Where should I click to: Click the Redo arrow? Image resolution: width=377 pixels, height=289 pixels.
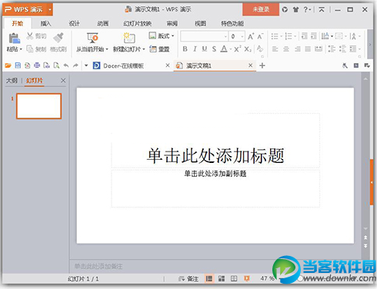(x=75, y=65)
